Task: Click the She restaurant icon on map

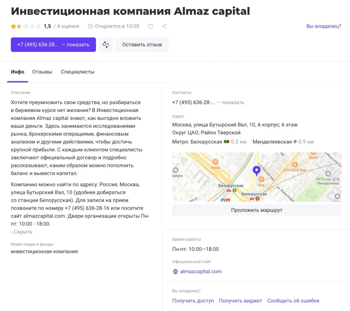Action: pos(261,179)
